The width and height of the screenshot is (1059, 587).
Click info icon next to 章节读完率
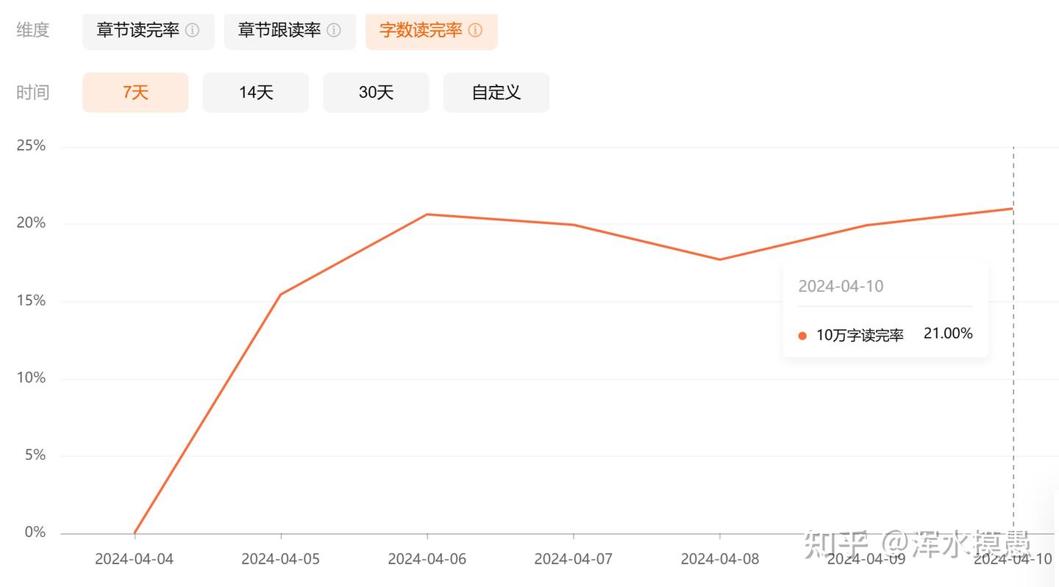192,30
